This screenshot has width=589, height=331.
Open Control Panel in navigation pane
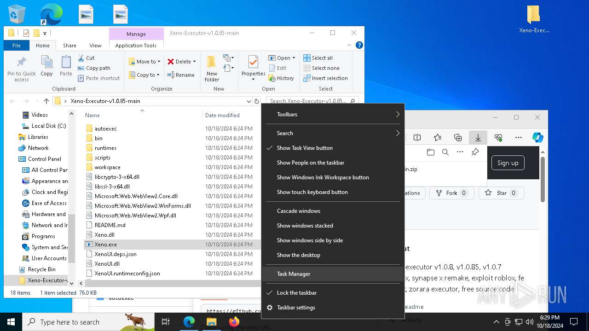coord(44,159)
